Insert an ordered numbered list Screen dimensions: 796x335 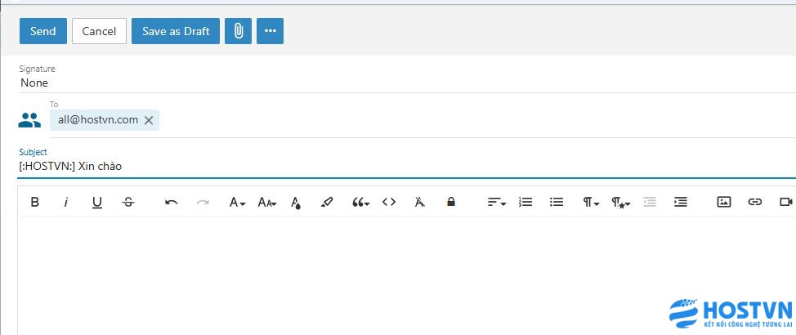click(x=525, y=202)
